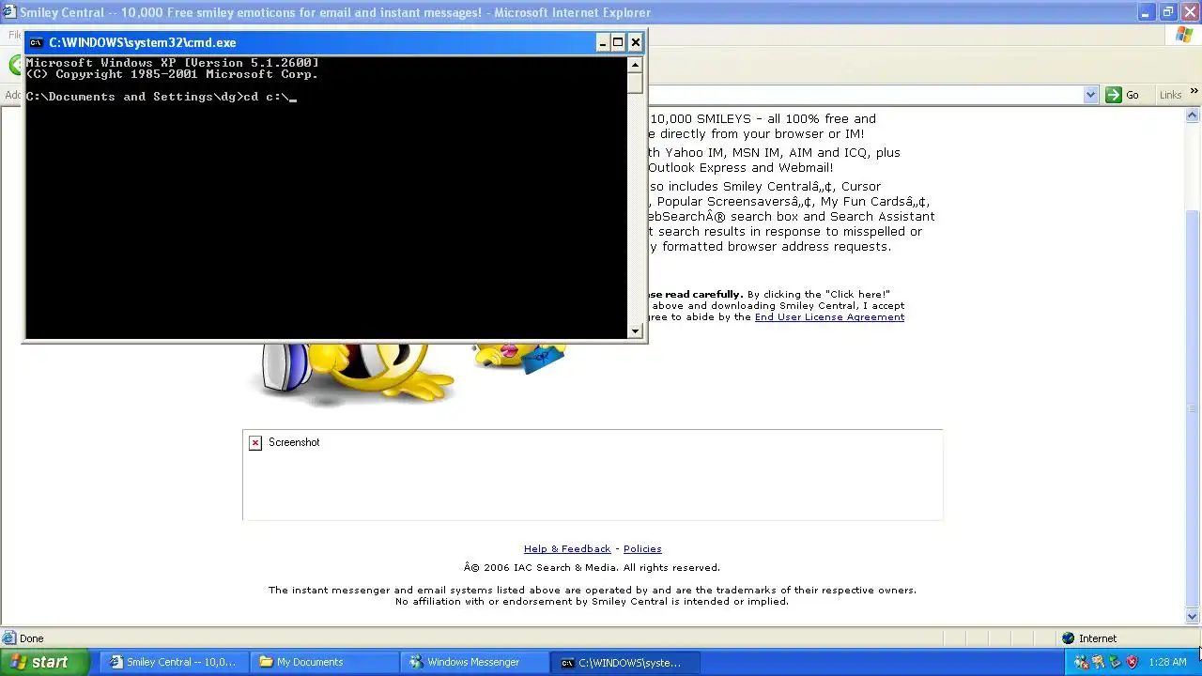Click the IE page vertical scrollbar thumb
This screenshot has width=1202, height=676.
point(1193,408)
